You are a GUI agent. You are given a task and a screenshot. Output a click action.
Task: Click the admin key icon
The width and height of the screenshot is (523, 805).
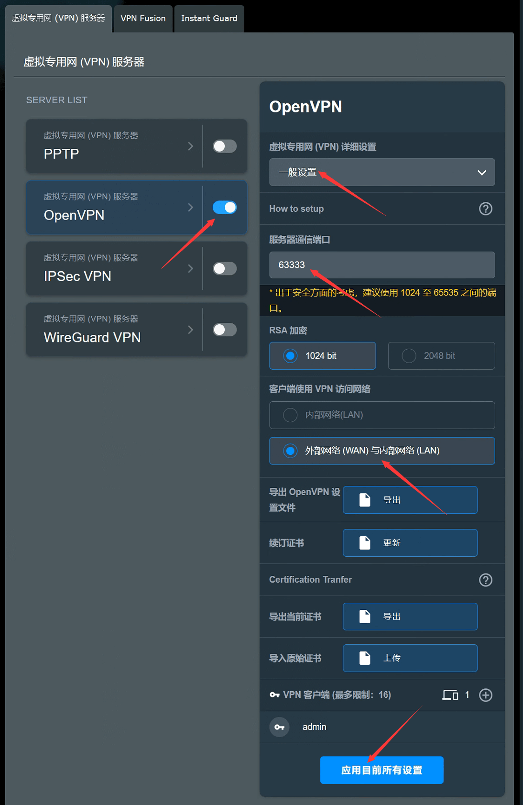pyautogui.click(x=279, y=727)
